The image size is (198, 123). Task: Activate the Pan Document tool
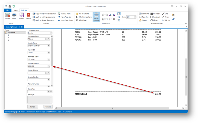click(x=82, y=14)
